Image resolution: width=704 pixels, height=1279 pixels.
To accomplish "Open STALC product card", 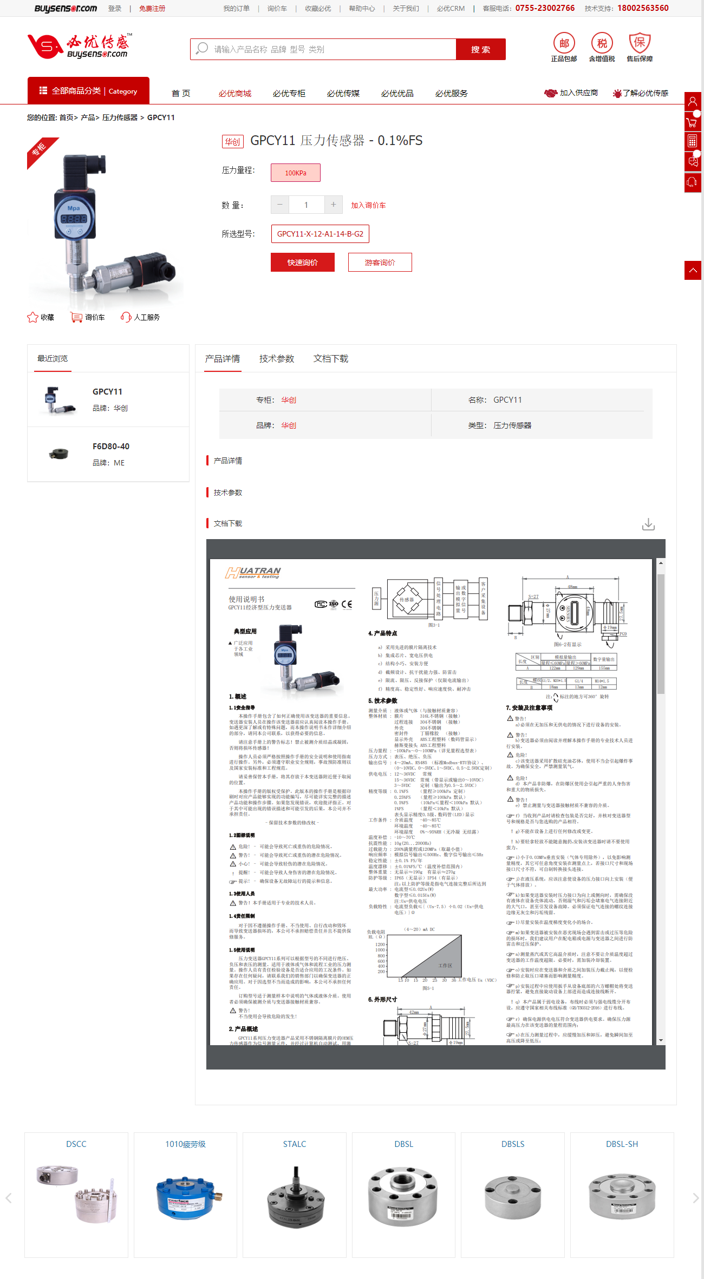I will 295,1195.
